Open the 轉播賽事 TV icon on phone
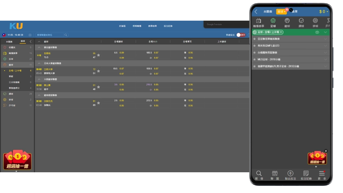The height and width of the screenshot is (193, 343). [259, 22]
